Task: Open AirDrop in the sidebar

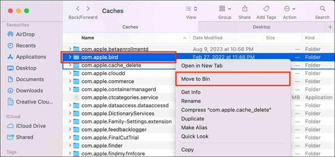Action: pyautogui.click(x=25, y=34)
